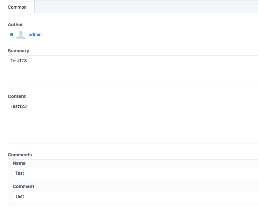Image resolution: width=258 pixels, height=219 pixels.
Task: Select the Comment label
Action: click(23, 186)
